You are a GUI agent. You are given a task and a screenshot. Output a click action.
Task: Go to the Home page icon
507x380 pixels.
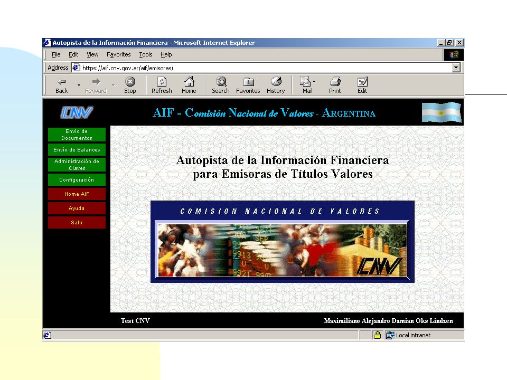[189, 81]
